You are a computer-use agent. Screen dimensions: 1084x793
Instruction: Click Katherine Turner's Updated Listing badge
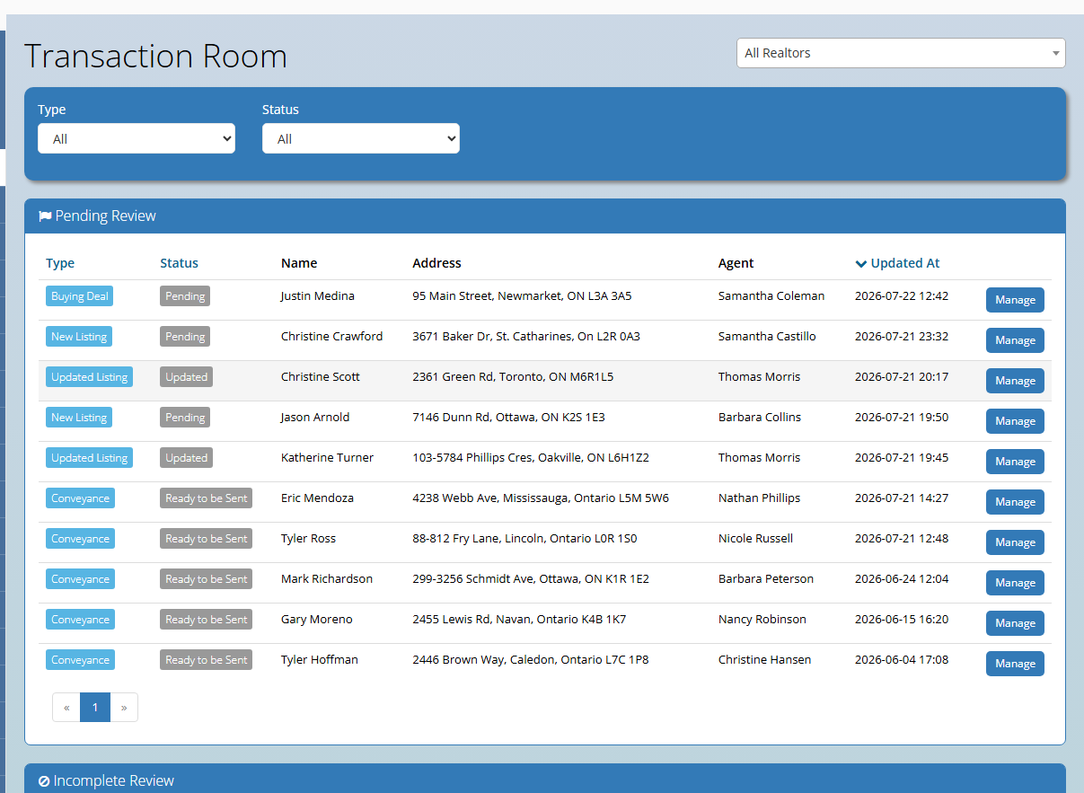89,458
